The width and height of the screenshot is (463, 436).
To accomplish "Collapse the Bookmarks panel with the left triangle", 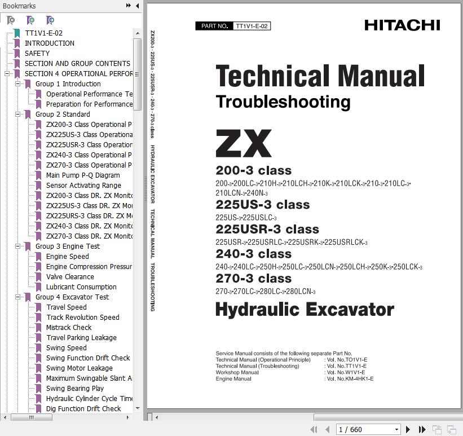I will (138, 5).
